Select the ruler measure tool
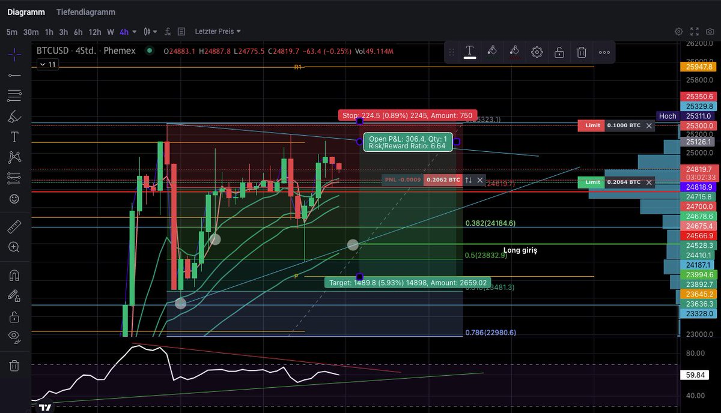 [x=15, y=227]
